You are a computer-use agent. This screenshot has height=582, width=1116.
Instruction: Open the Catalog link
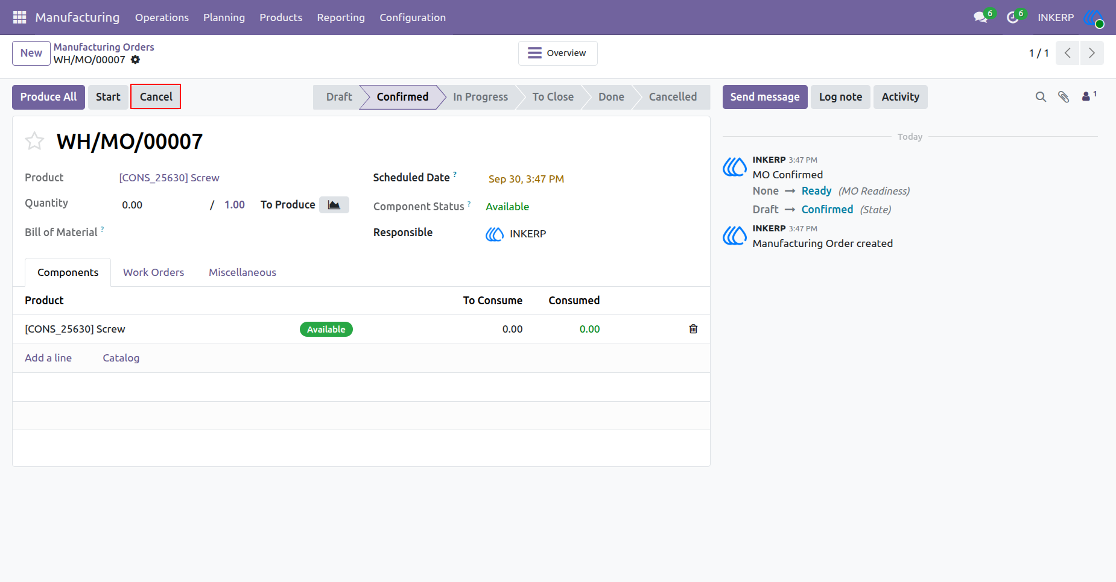121,358
